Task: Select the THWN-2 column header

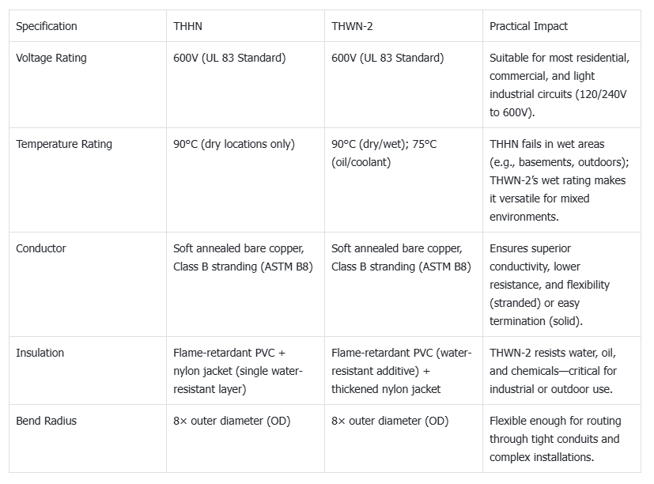Action: point(353,26)
